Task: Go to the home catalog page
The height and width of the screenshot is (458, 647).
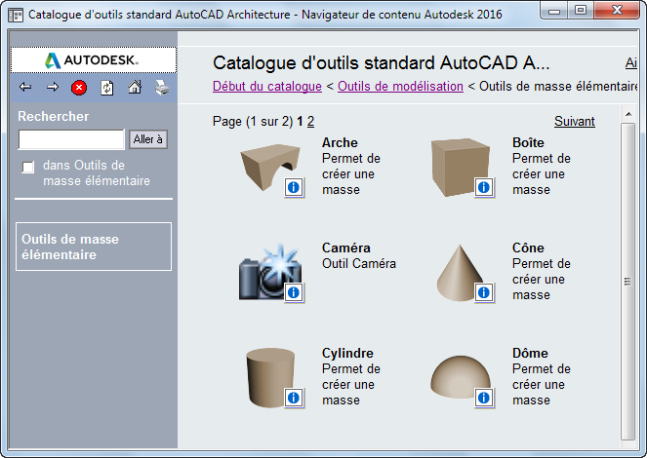Action: tap(135, 88)
